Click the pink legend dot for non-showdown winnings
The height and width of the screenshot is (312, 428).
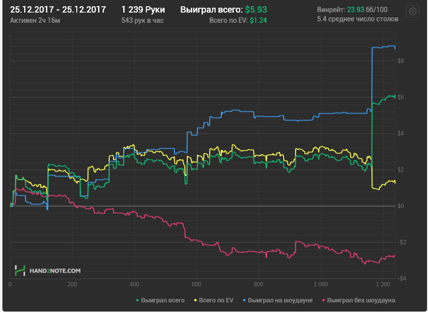[324, 300]
